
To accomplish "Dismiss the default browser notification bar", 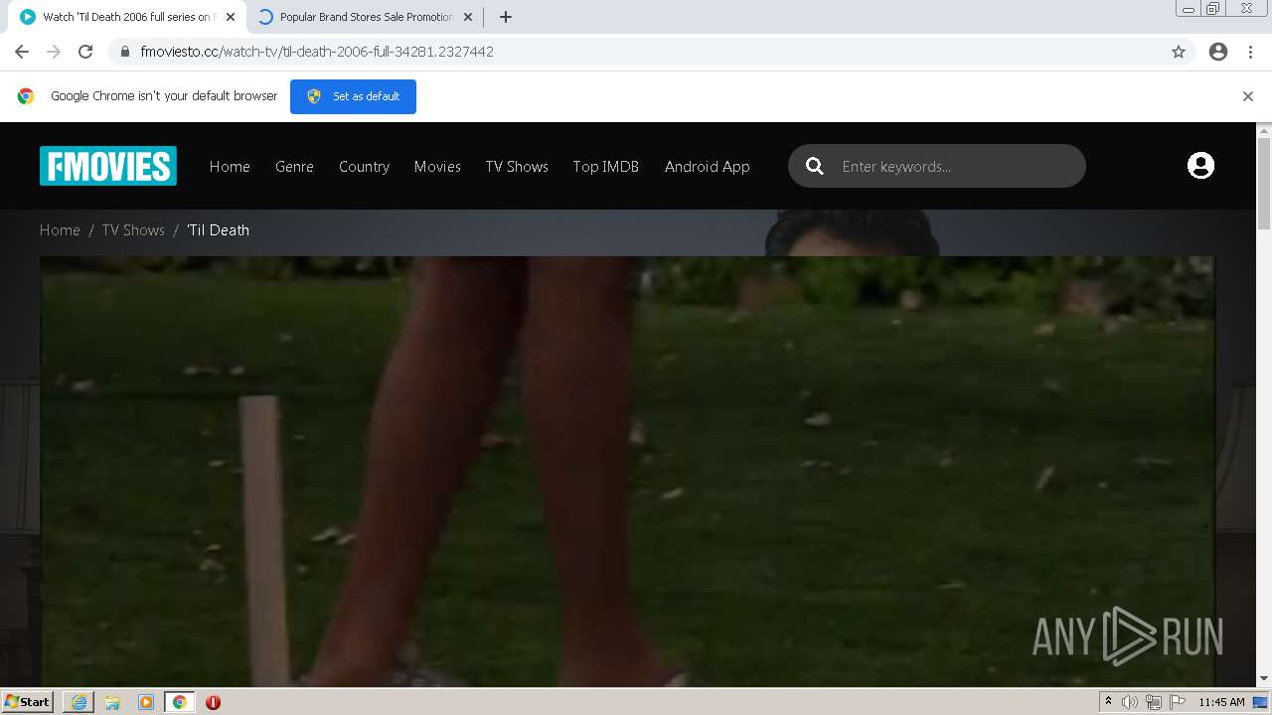I will [x=1248, y=96].
